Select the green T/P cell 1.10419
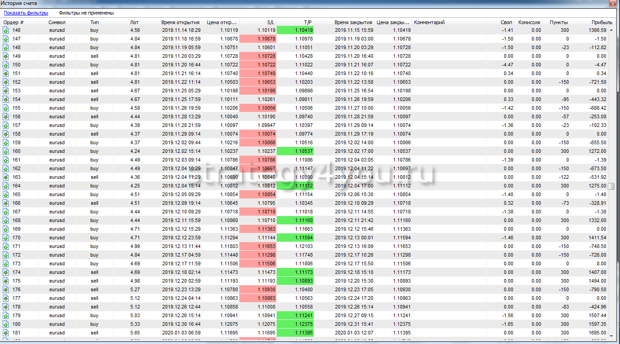Image resolution: width=620 pixels, height=344 pixels. coord(295,30)
